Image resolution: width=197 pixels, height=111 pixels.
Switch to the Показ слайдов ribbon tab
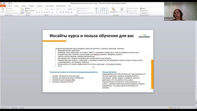pyautogui.click(x=49, y=6)
